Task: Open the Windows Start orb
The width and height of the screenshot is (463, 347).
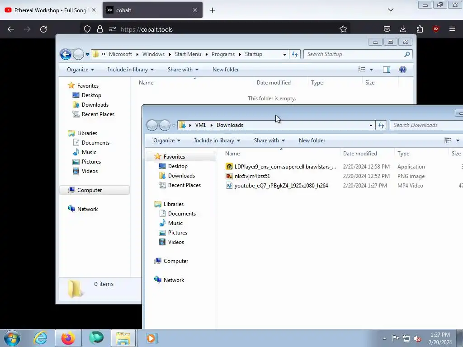Action: 12,338
